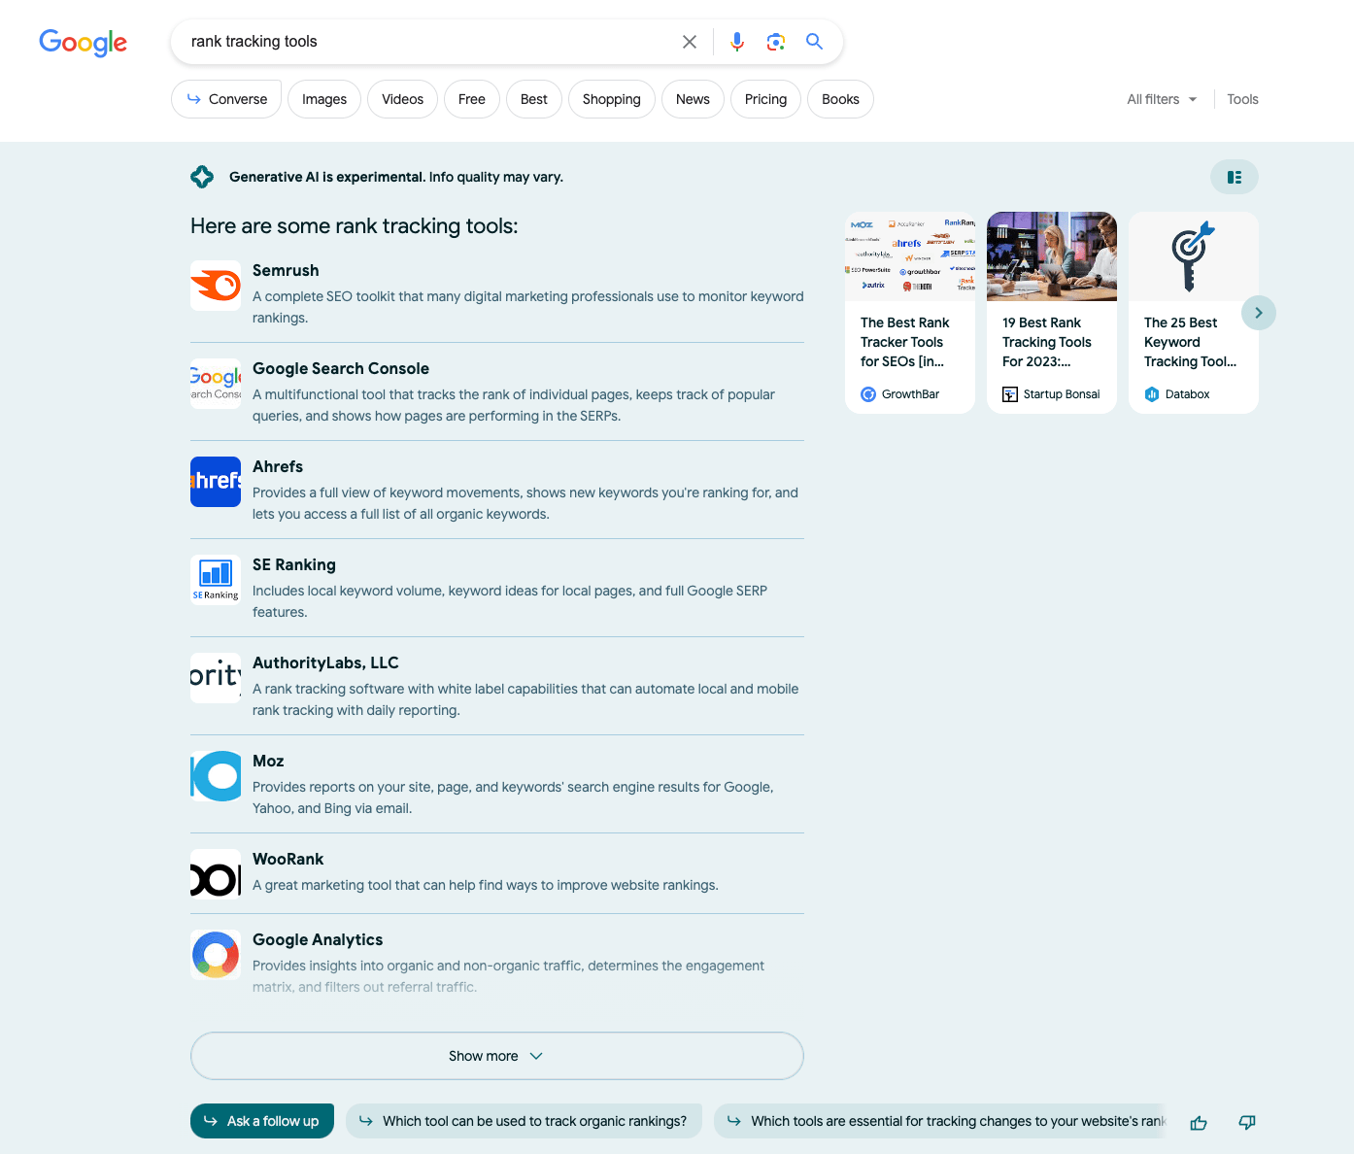Open the Ahrefs logo icon
Viewport: 1354px width, 1154px height.
tap(216, 482)
